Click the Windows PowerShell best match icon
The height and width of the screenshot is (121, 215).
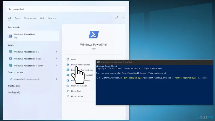click(x=10, y=36)
